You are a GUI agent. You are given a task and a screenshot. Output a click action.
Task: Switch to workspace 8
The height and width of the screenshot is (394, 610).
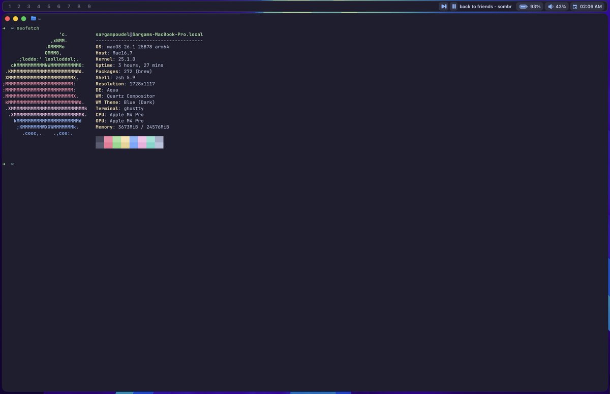[x=79, y=7]
